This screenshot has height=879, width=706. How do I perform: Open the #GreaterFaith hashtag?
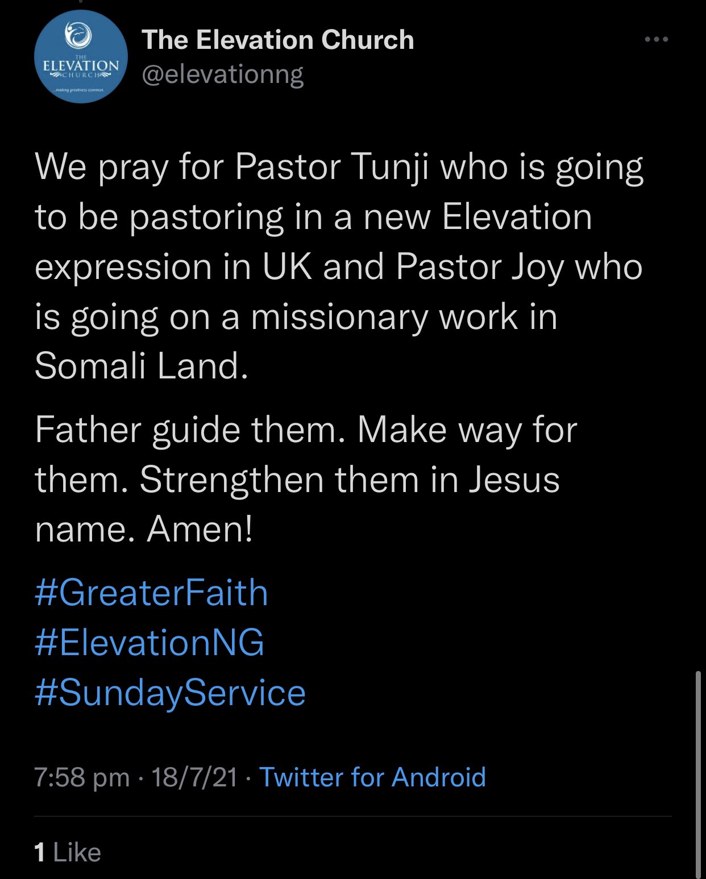pos(151,593)
